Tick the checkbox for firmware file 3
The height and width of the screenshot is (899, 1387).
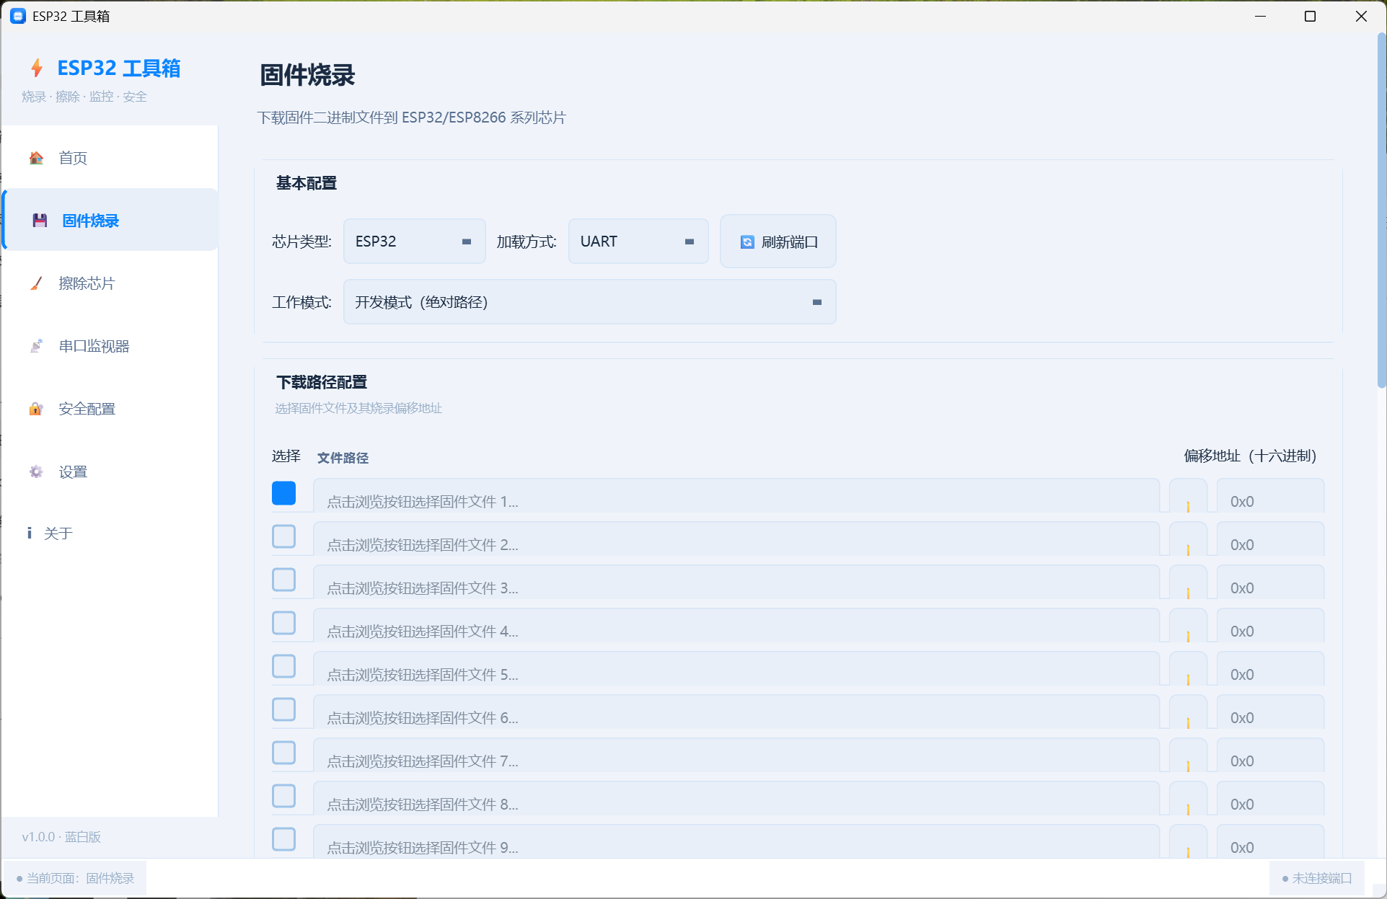coord(284,580)
